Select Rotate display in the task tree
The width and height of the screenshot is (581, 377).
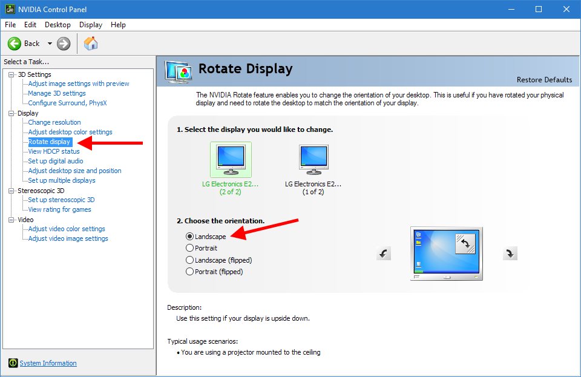click(49, 142)
